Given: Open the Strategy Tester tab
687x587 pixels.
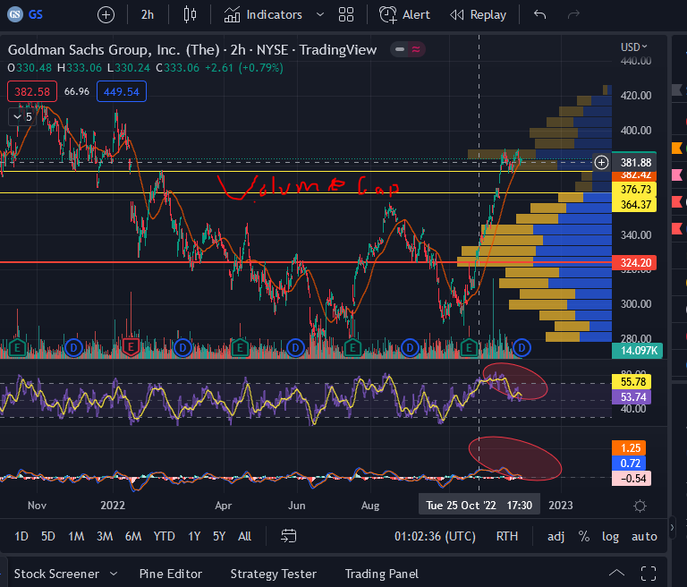Looking at the screenshot, I should (274, 574).
